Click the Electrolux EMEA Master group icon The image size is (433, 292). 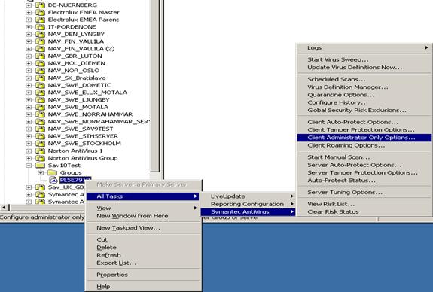click(x=40, y=13)
